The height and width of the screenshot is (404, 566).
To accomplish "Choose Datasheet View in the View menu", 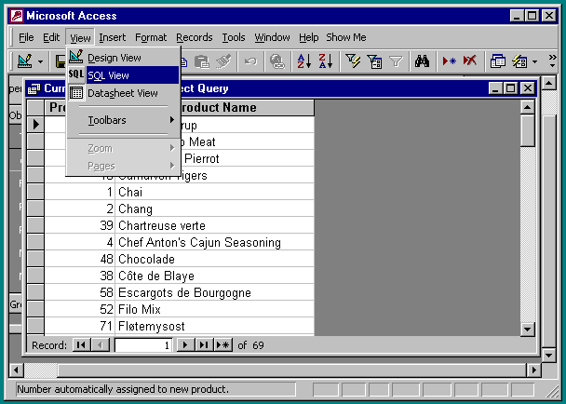I will pyautogui.click(x=123, y=93).
